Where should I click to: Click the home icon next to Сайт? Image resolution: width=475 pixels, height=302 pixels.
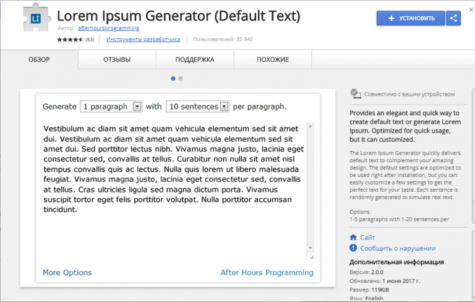[353, 238]
